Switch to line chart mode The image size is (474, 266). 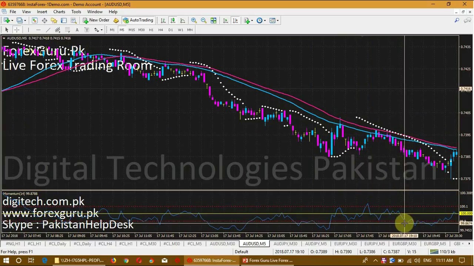click(x=183, y=20)
